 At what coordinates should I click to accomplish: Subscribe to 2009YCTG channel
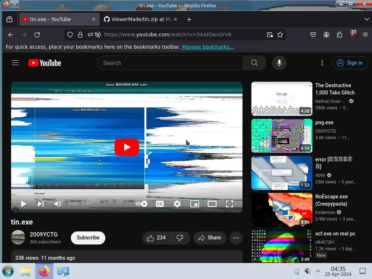click(88, 238)
